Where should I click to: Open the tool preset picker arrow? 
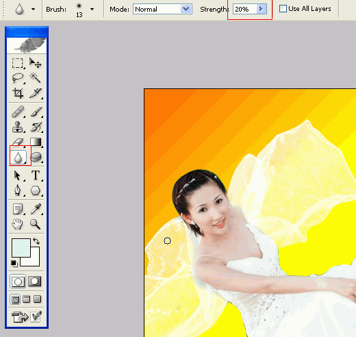point(34,10)
